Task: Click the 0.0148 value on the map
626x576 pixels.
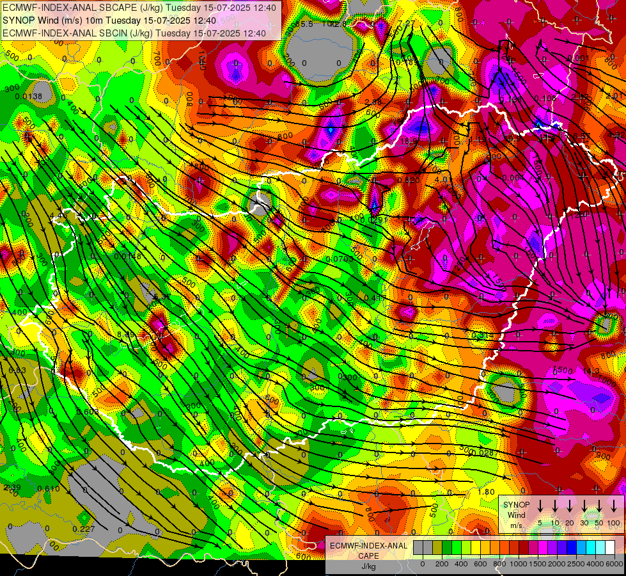Action: (127, 256)
